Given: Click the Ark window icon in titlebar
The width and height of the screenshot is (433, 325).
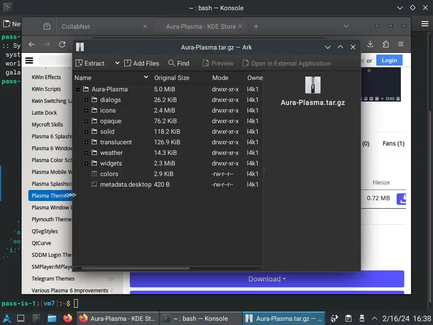Looking at the screenshot, I should tap(80, 47).
